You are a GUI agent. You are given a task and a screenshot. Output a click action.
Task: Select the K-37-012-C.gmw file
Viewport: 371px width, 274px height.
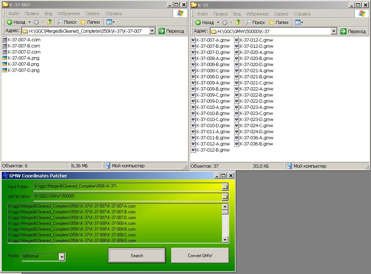[x=256, y=40]
